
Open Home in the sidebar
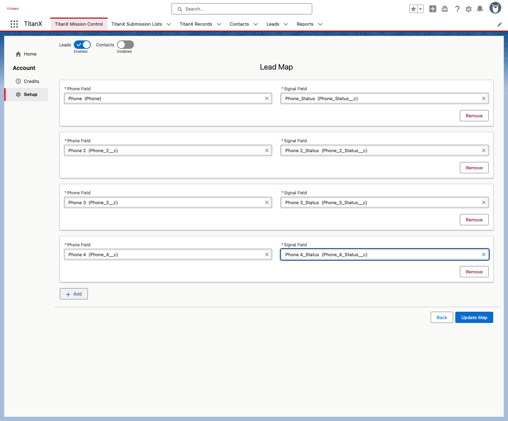(x=26, y=54)
